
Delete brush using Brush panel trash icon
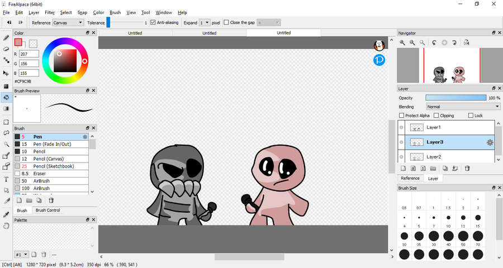(51, 200)
